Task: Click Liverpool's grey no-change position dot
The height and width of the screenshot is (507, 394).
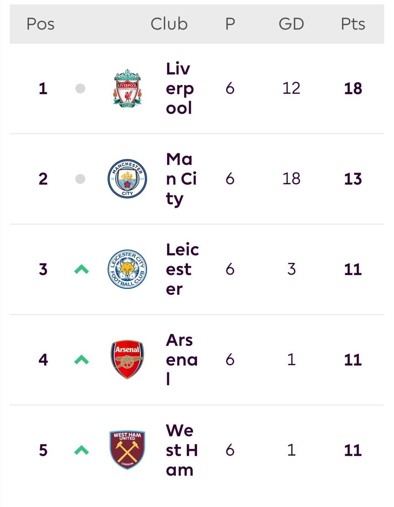Action: click(80, 88)
